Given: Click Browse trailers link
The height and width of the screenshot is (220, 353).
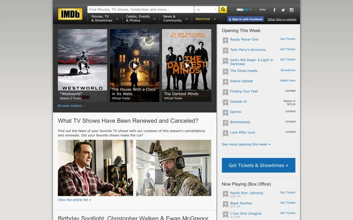Looking at the screenshot, I should [x=71, y=106].
